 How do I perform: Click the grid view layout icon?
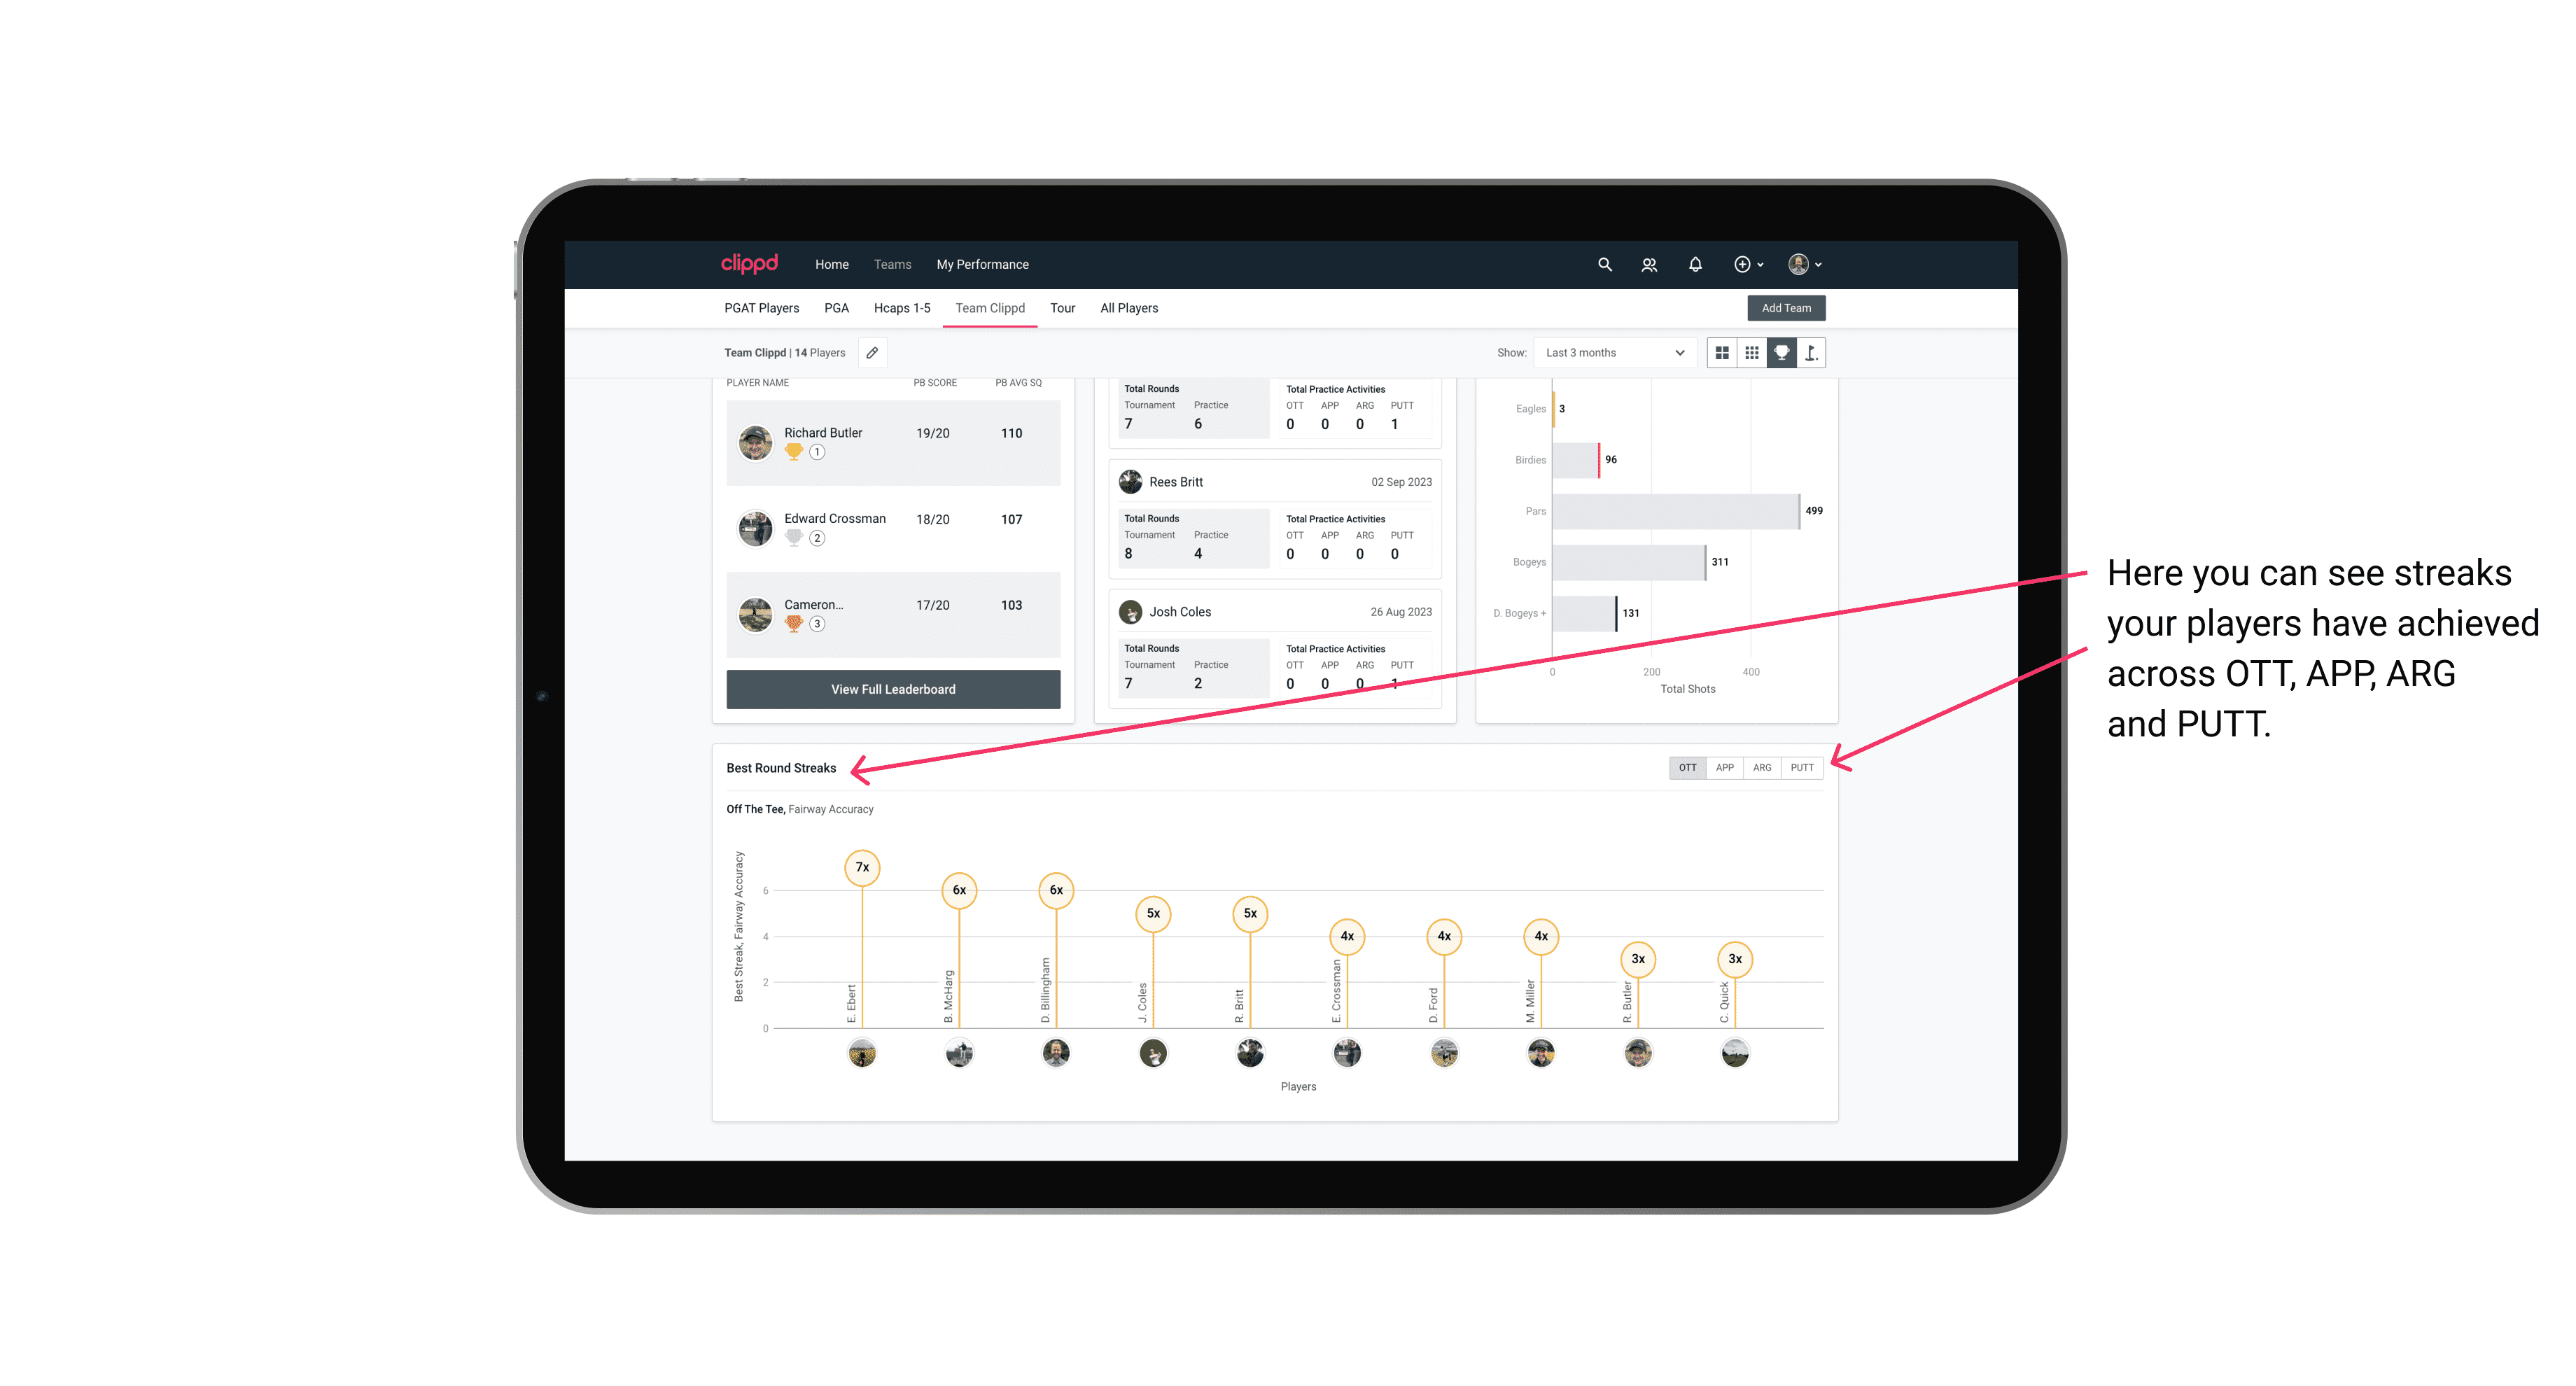pos(1723,353)
